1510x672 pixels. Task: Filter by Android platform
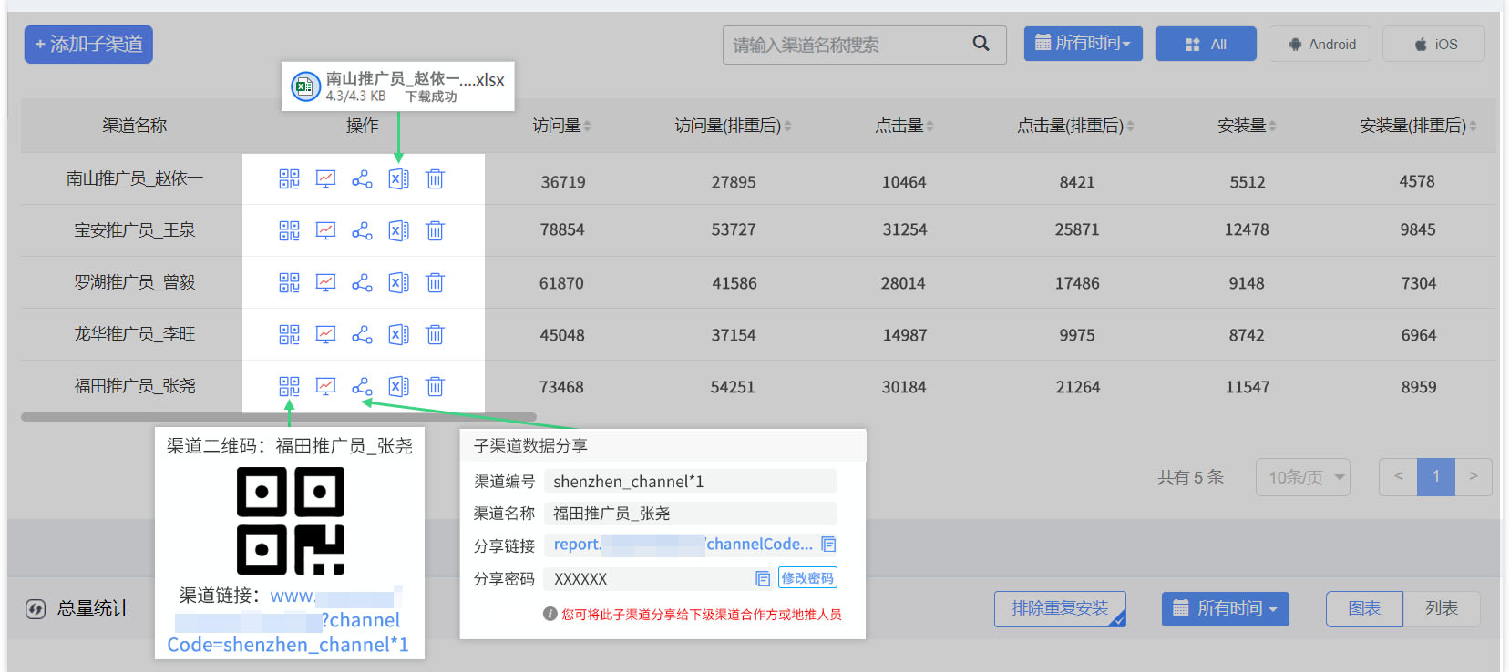[x=1320, y=44]
